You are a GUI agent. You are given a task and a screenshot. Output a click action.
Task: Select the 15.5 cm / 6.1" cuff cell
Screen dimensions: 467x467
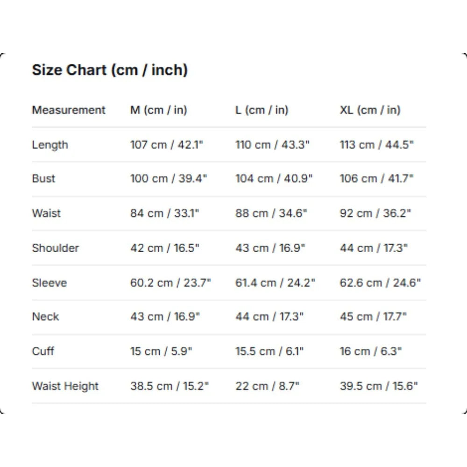tap(269, 352)
